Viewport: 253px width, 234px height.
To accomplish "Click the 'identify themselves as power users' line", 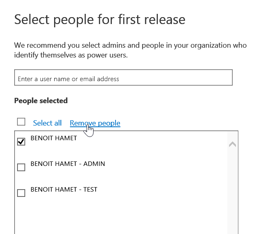I will (71, 55).
